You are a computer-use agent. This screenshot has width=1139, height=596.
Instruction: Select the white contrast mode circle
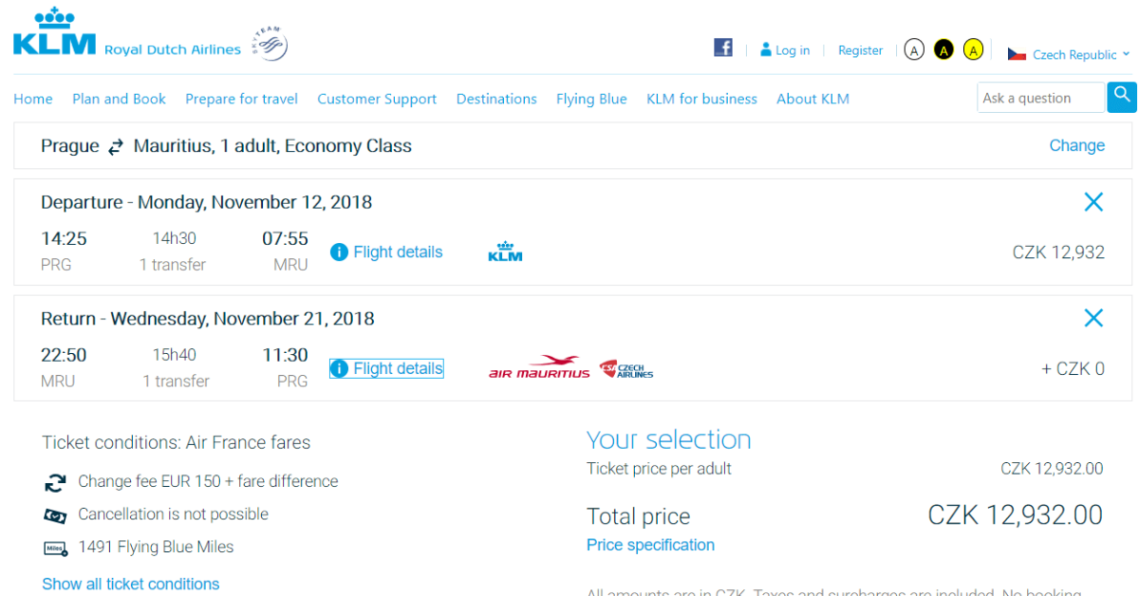tap(913, 50)
